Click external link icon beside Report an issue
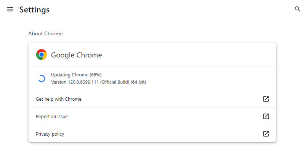Screen dimensions: 305x152 pos(266,116)
